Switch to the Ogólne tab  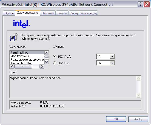pyautogui.click(x=9, y=13)
